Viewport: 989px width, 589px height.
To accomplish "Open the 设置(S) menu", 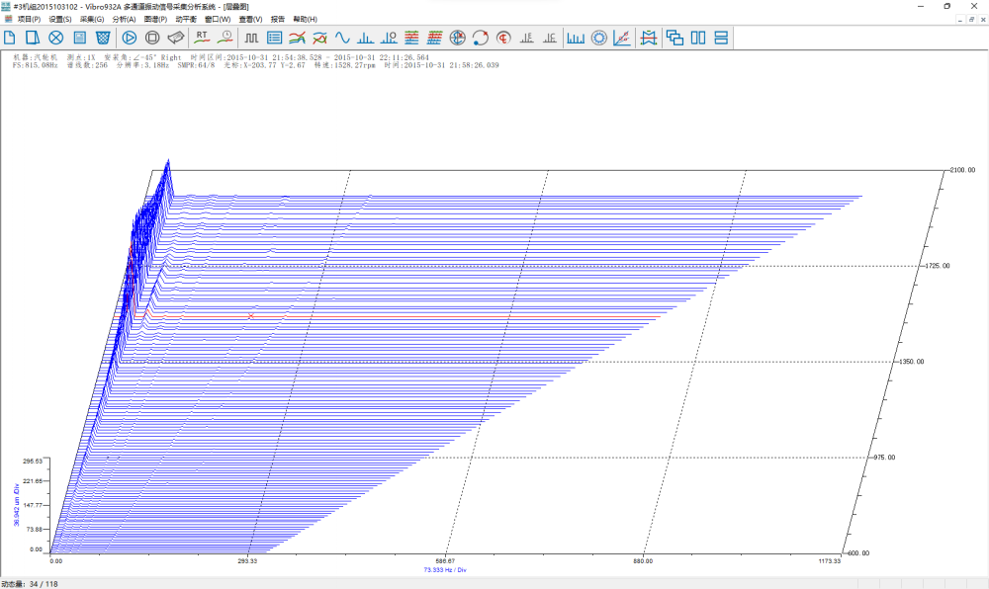I will 60,20.
